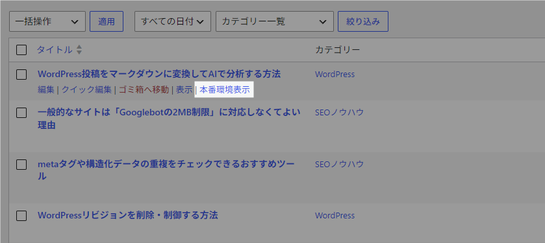Click the 本番環境表示 link

coord(225,90)
